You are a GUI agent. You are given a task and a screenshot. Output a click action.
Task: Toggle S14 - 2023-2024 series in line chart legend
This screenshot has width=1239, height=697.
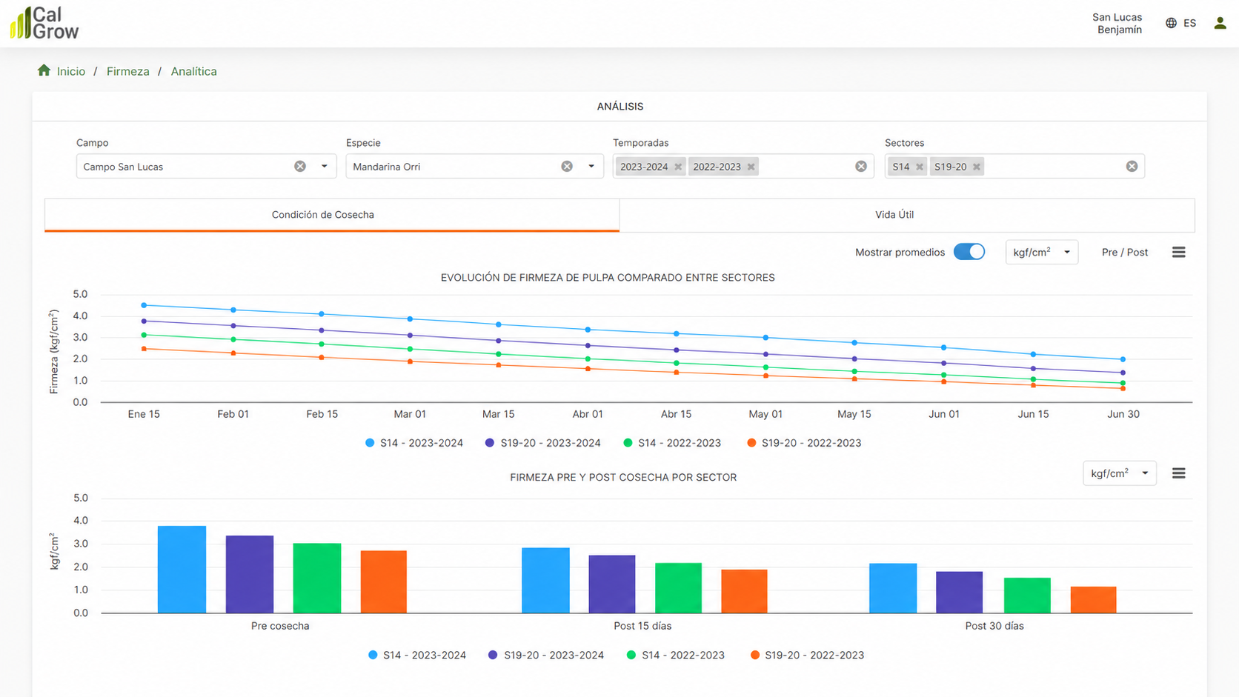[414, 443]
